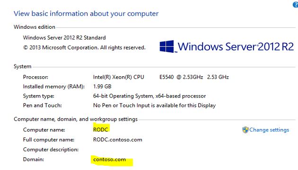The image size is (298, 170).
Task: Click the Windows Server 2012 R2 logo text
Action: 236,47
